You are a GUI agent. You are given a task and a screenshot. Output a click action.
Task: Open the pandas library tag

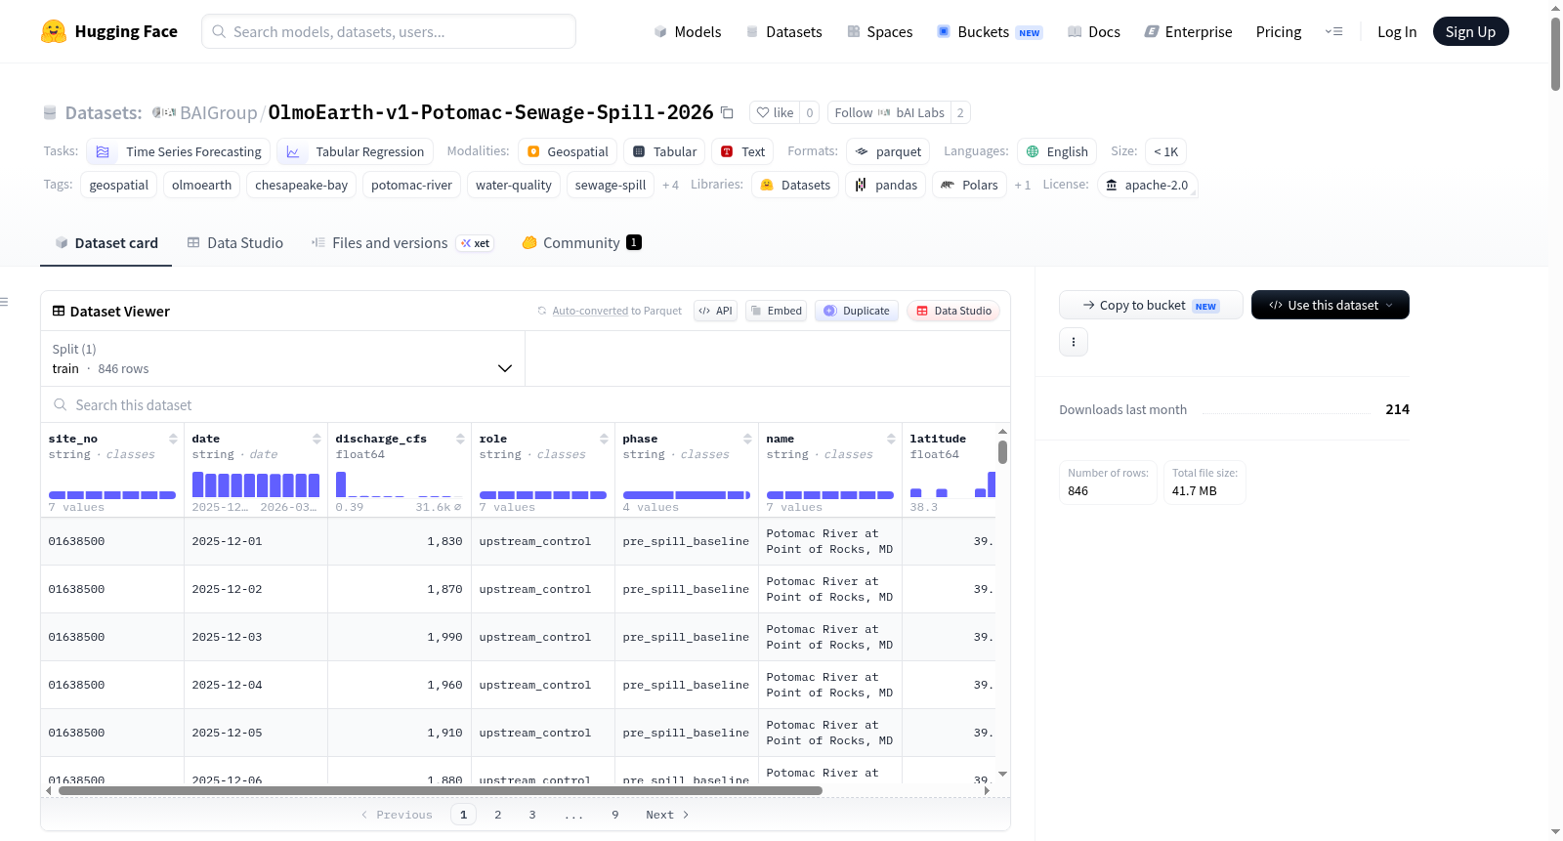coord(886,185)
